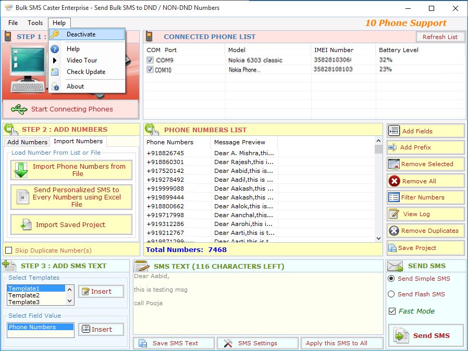This screenshot has height=351, width=468.
Task: Click inside the SMS text message area
Action: [x=258, y=303]
